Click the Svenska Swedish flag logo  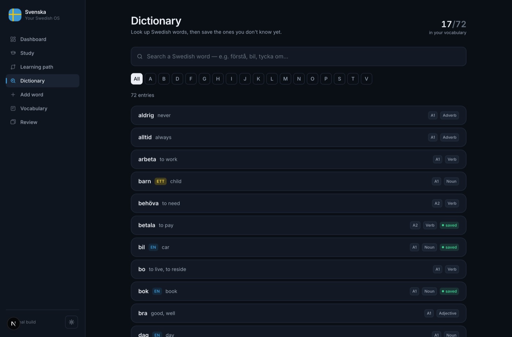[x=15, y=15]
